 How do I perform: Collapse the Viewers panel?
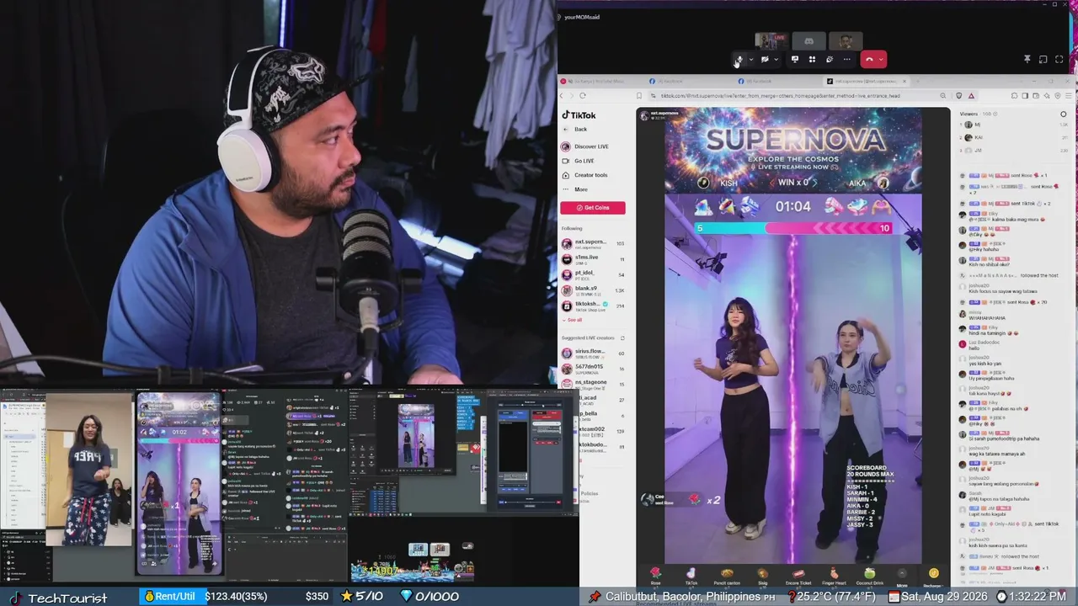click(x=1064, y=114)
